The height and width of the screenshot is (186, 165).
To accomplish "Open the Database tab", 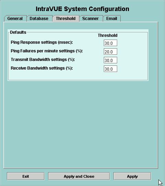I will [x=40, y=19].
